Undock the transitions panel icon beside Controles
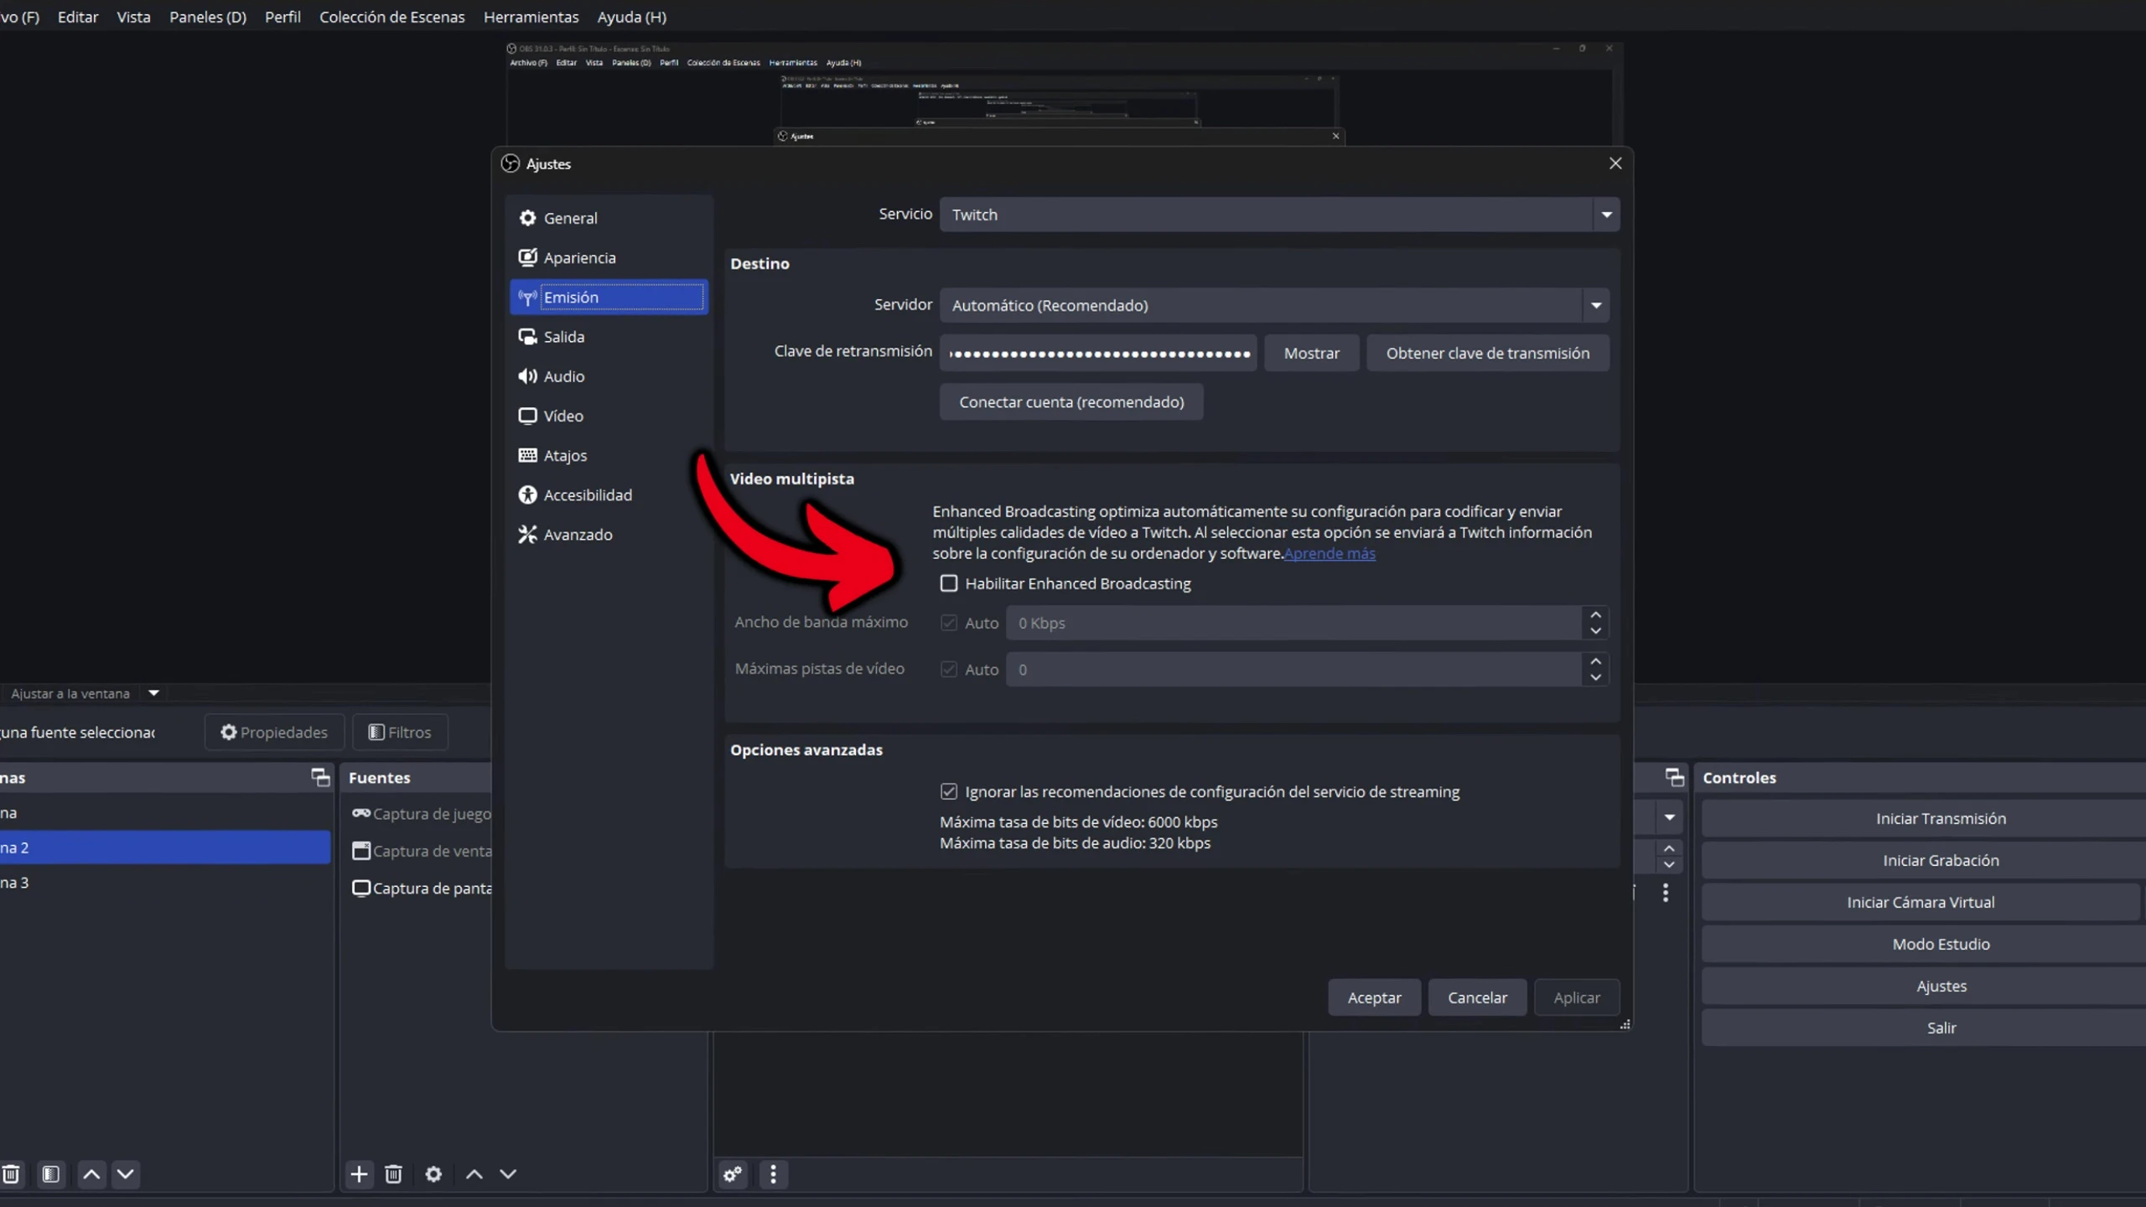The width and height of the screenshot is (2146, 1207). pyautogui.click(x=1675, y=777)
